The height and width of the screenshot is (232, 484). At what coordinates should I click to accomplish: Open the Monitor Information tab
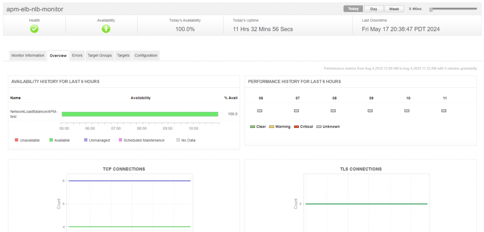click(x=28, y=56)
